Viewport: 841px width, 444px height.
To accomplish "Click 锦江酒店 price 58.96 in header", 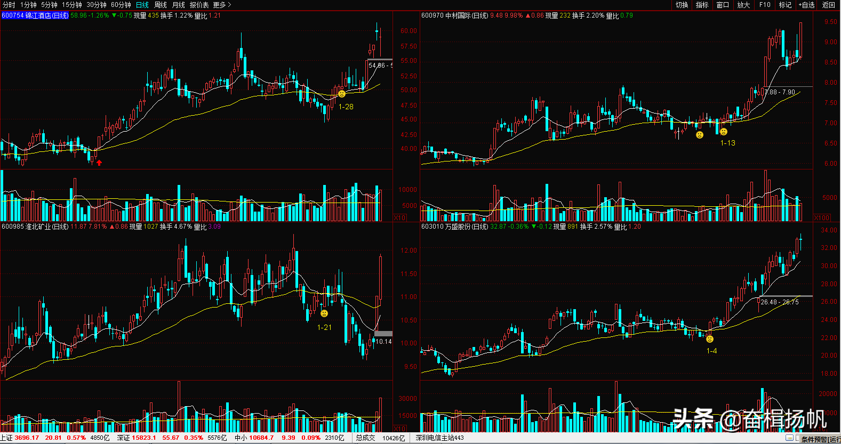I will (78, 15).
